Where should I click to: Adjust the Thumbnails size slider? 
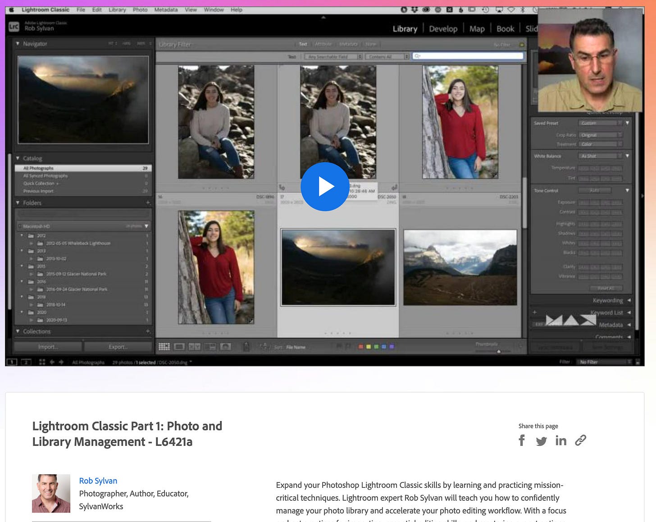click(x=499, y=351)
